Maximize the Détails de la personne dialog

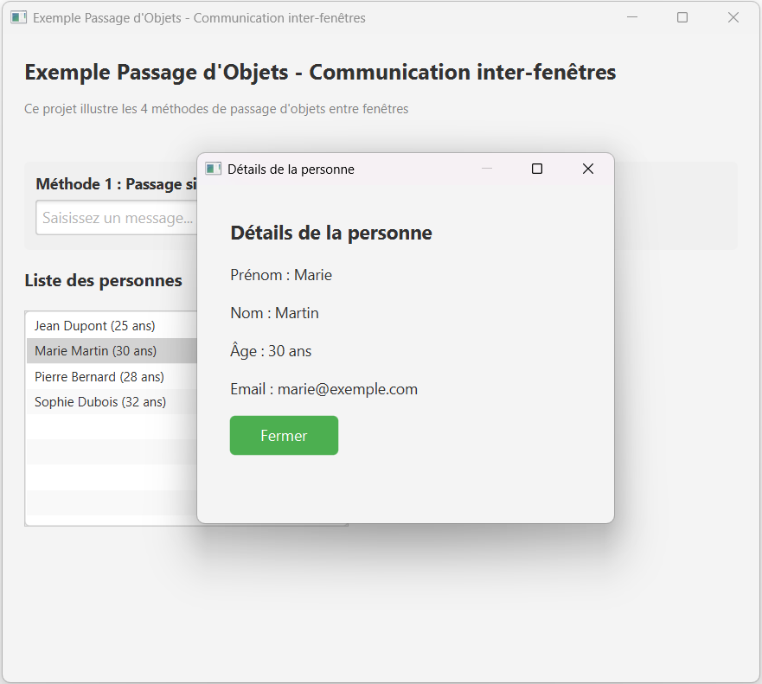(537, 169)
